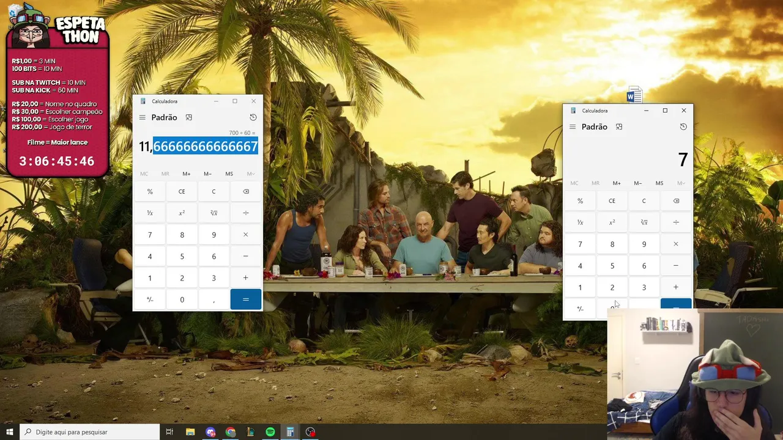Image resolution: width=783 pixels, height=440 pixels.
Task: Open Discord from the taskbar
Action: coord(210,432)
